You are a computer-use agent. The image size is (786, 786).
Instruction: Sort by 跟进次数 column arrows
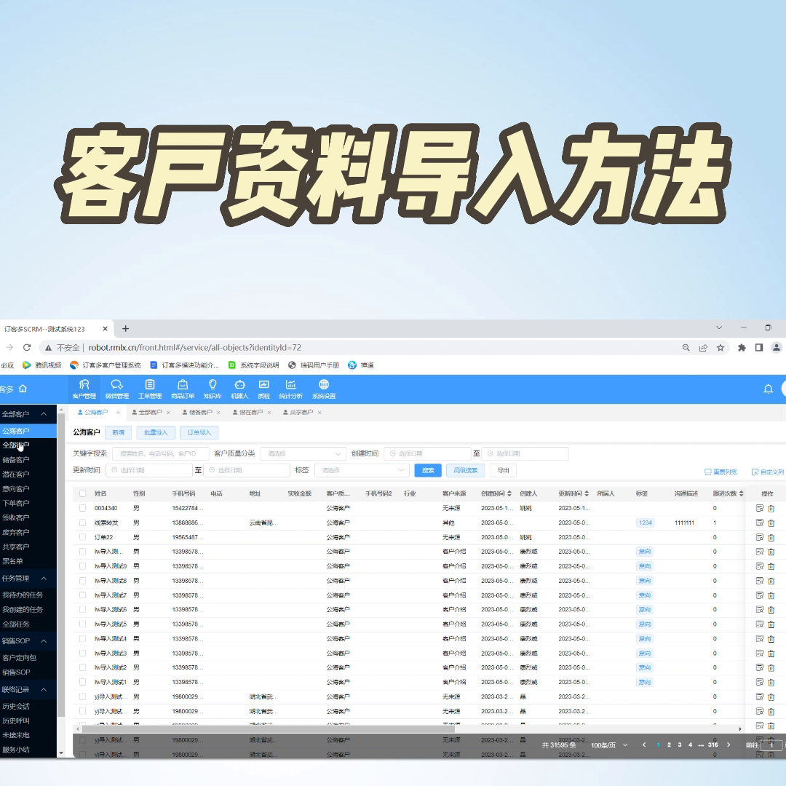tap(741, 493)
